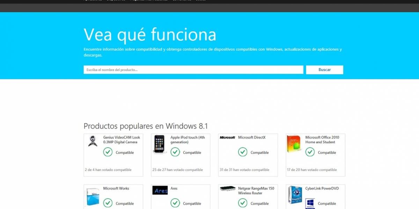Viewport: 419px width, 209px height.
Task: Click Compatible label under Office 2010
Action: coord(327,153)
